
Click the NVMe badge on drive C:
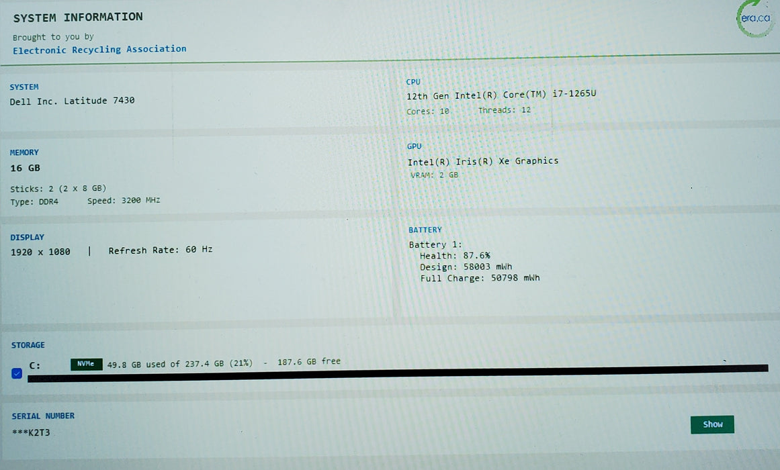[86, 364]
